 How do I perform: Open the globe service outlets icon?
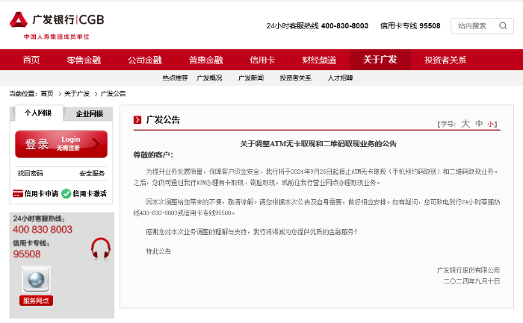tap(37, 279)
